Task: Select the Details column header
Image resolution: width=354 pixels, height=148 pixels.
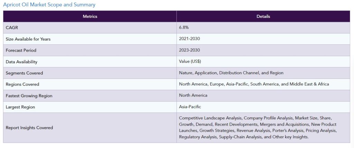Action: tap(263, 17)
